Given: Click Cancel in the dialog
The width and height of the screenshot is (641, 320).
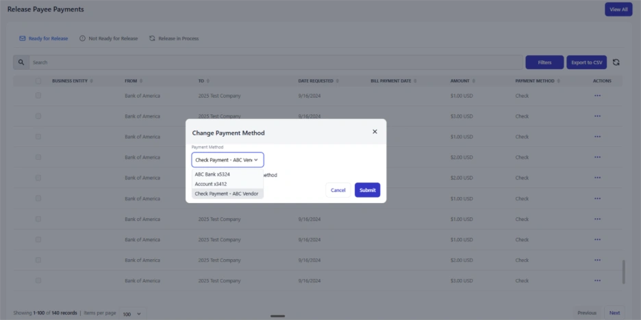Looking at the screenshot, I should pyautogui.click(x=338, y=190).
